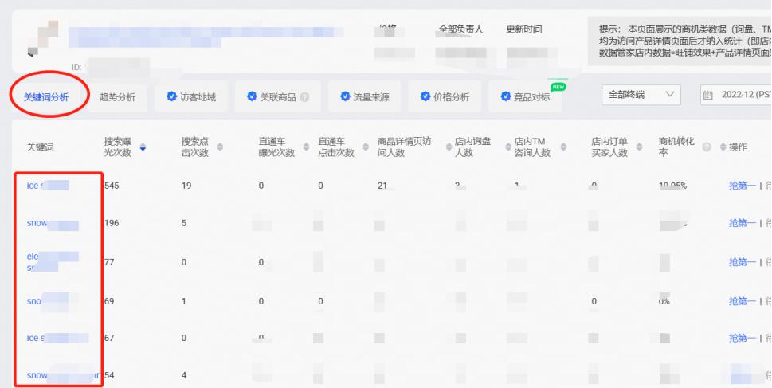Screen dimensions: 772x388
Task: Select detail page visitors value 21
Action: tap(382, 186)
